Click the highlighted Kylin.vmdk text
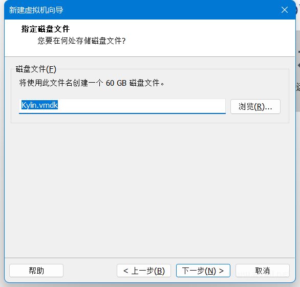The height and width of the screenshot is (287, 300). pyautogui.click(x=39, y=105)
